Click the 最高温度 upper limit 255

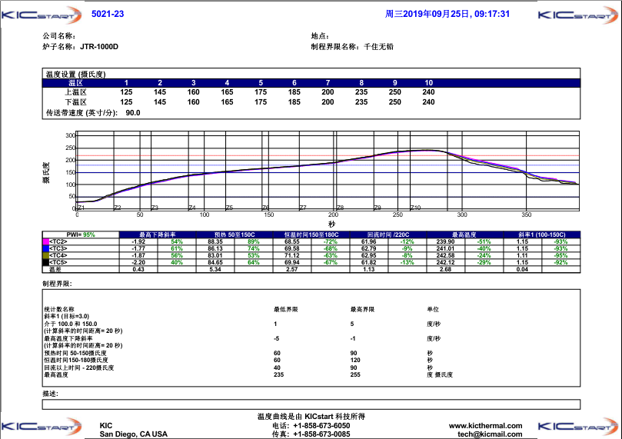click(x=355, y=374)
